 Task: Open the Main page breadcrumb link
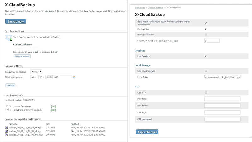140,8
